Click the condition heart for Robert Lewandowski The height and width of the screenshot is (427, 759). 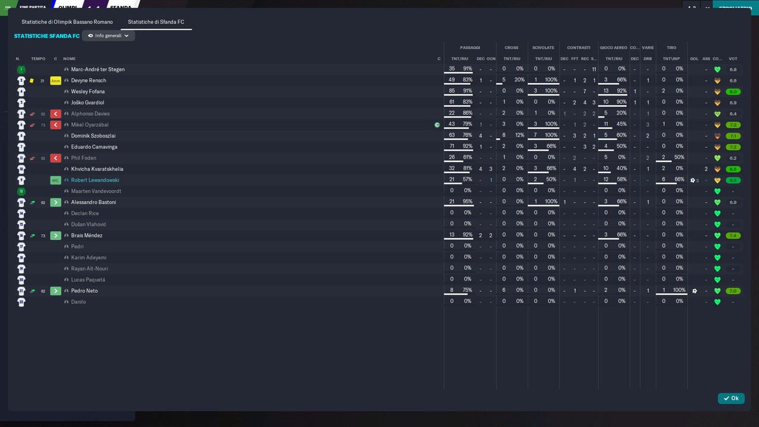[717, 180]
